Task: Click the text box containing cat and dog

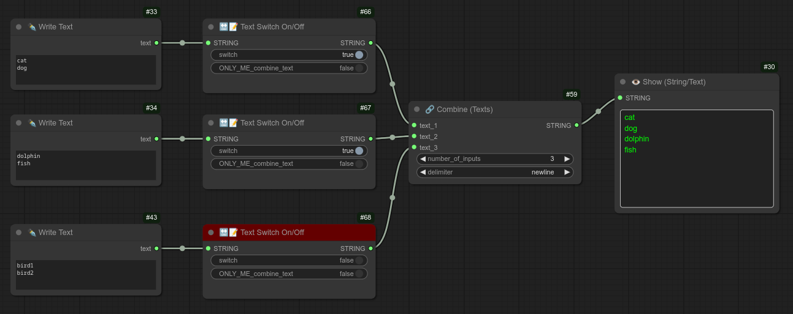Action: pos(86,70)
